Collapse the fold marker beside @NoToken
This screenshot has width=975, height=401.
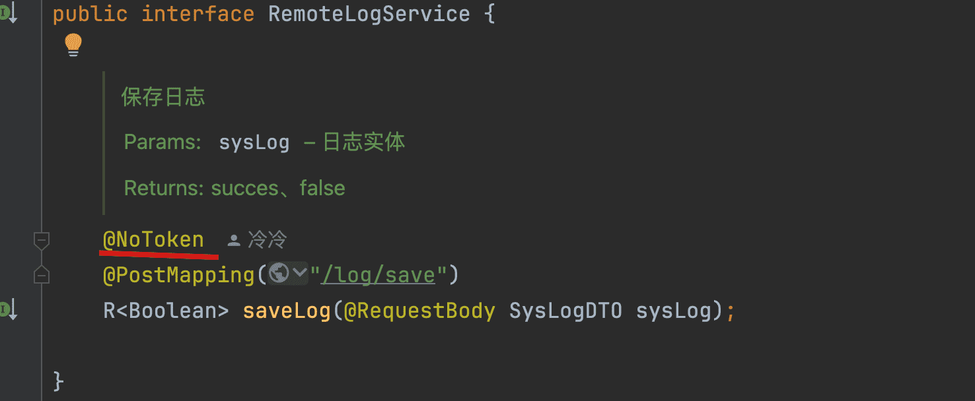42,241
